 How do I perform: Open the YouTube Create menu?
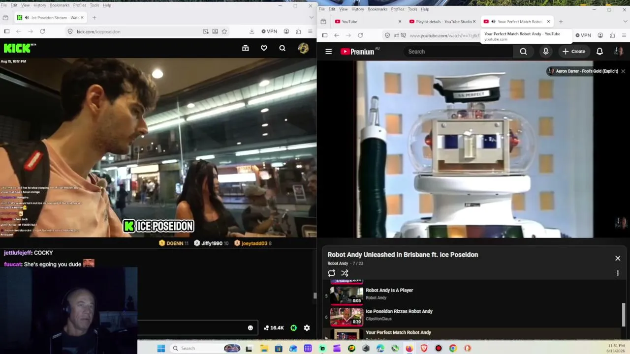coord(574,52)
